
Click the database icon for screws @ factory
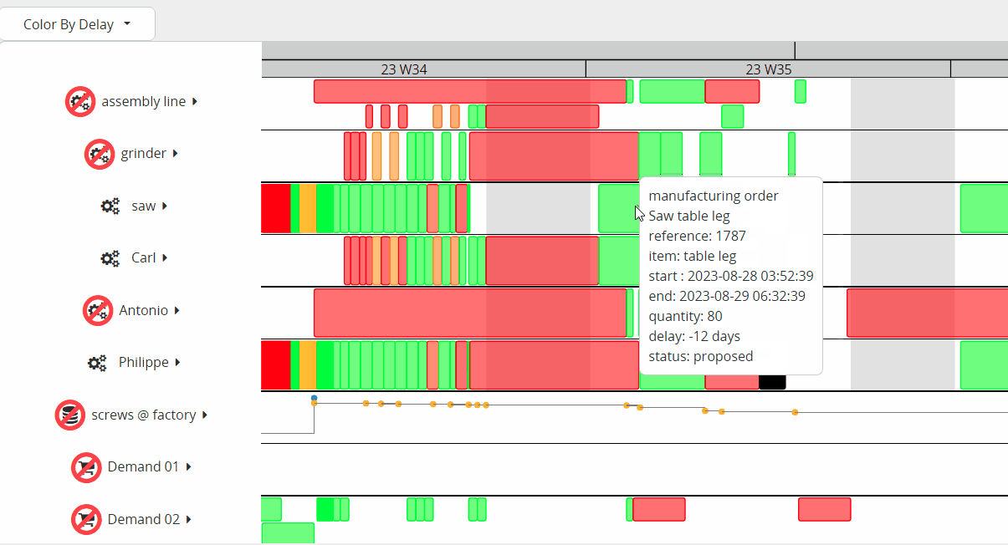click(x=70, y=415)
